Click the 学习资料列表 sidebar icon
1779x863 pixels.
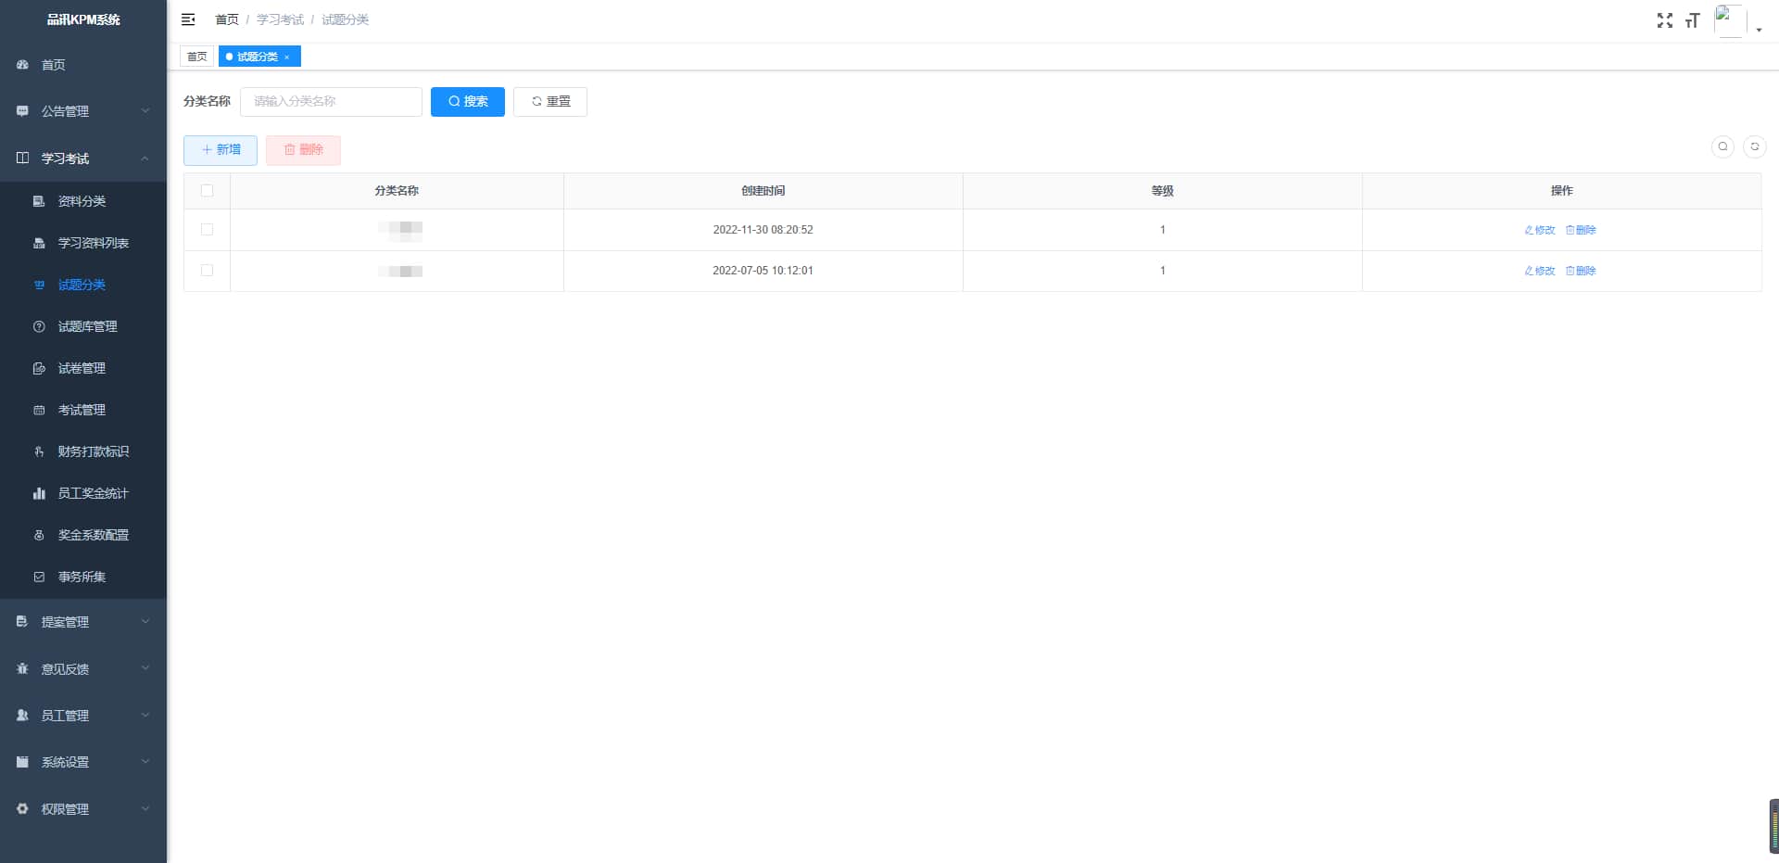point(39,243)
